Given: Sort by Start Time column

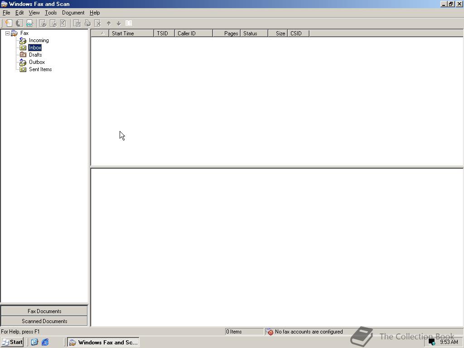Looking at the screenshot, I should (131, 34).
